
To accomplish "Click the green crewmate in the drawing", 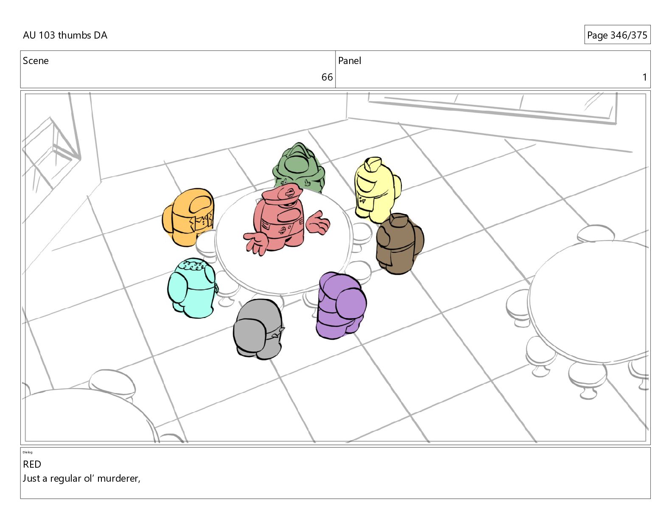I will click(299, 167).
